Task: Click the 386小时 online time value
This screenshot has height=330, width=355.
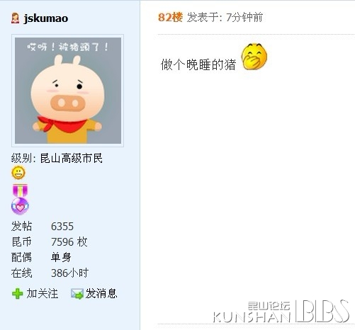Action: point(69,273)
